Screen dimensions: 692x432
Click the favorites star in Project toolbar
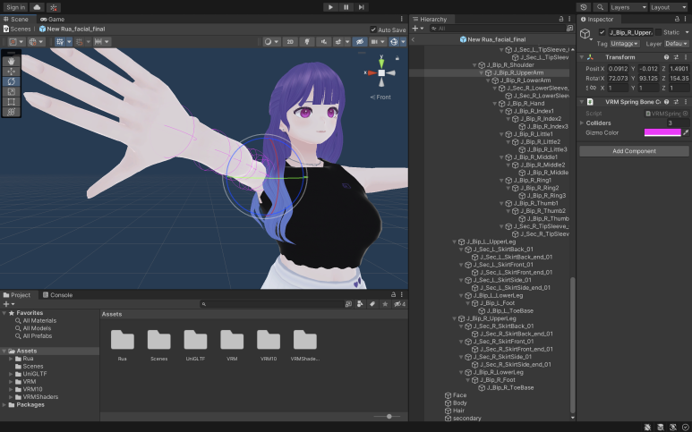[x=385, y=304]
